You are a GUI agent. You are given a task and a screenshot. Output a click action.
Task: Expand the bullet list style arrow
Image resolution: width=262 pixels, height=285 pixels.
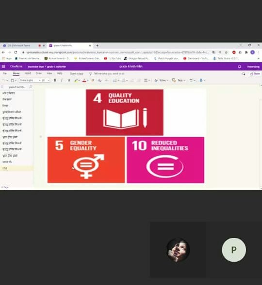click(118, 80)
